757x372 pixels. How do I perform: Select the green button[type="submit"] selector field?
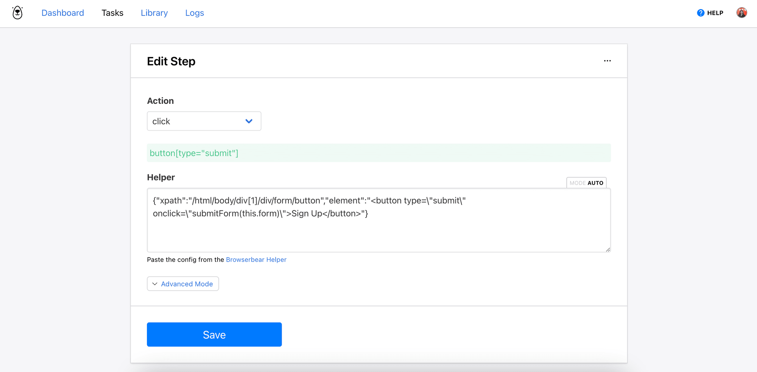coord(378,153)
